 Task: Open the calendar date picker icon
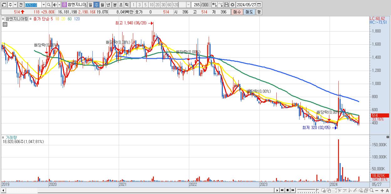[x=259, y=5]
